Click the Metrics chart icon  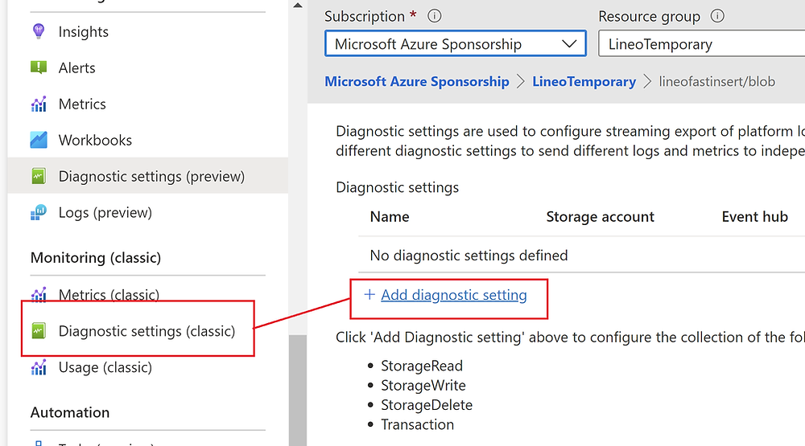coord(39,104)
